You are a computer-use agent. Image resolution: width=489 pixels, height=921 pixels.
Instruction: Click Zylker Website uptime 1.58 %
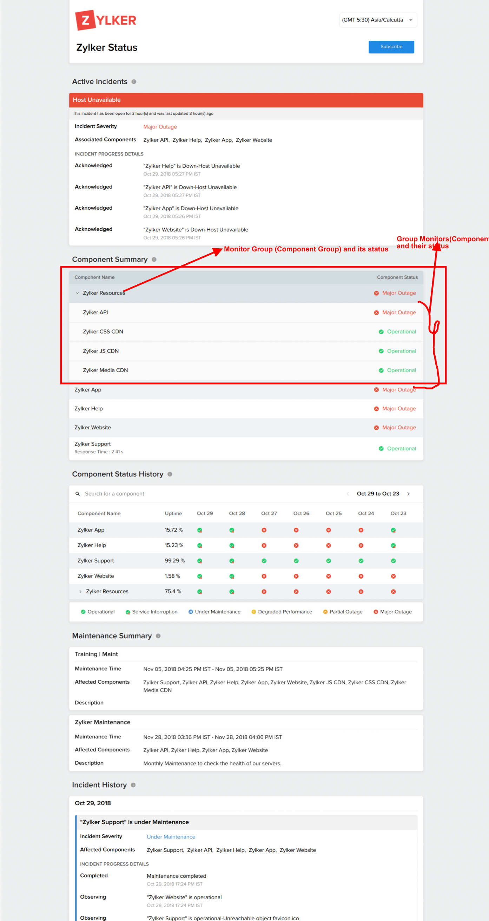[x=172, y=576]
